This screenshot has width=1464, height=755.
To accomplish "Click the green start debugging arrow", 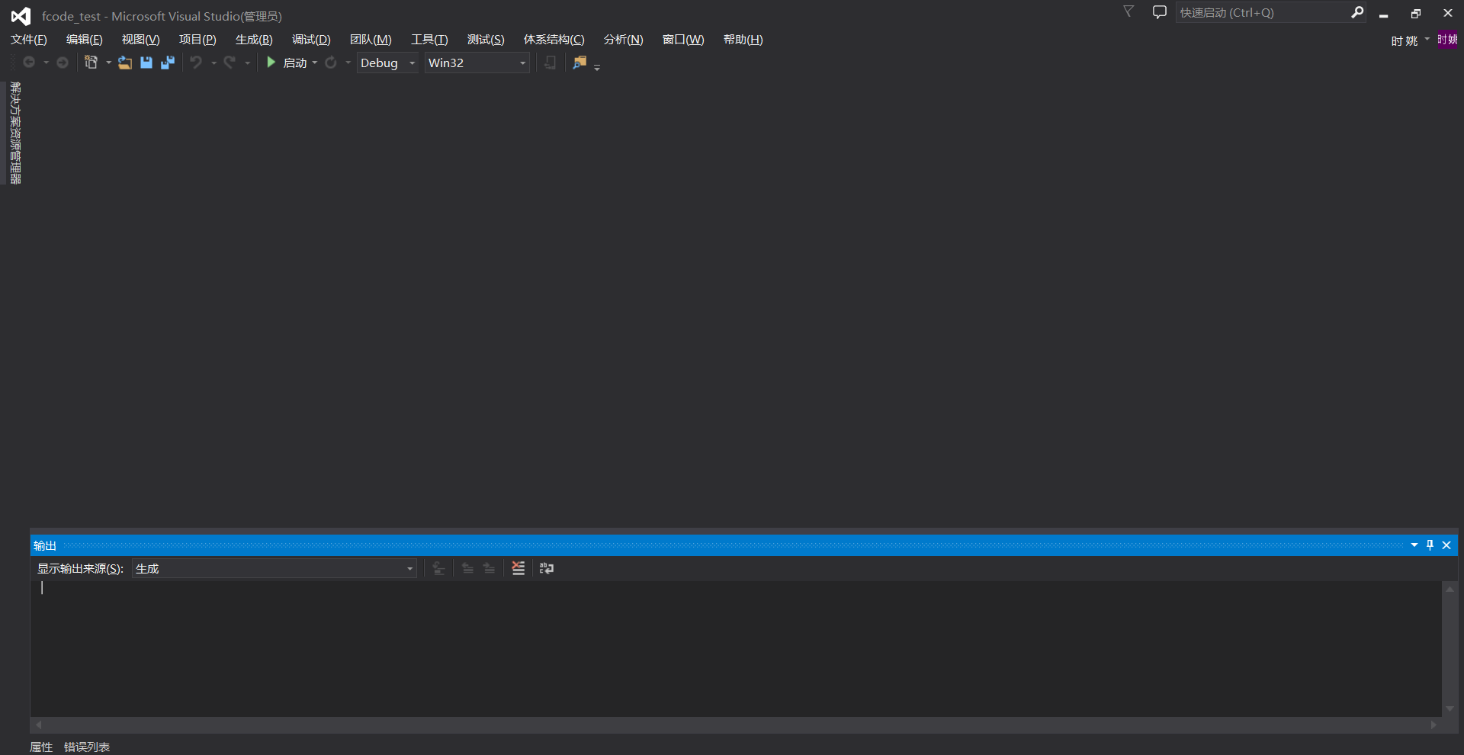I will [x=271, y=63].
